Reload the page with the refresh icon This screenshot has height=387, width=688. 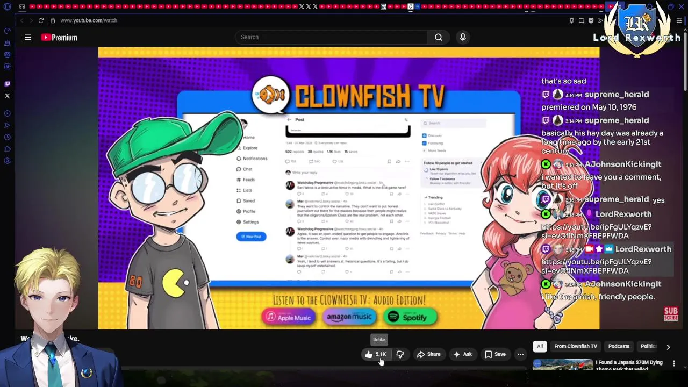[x=41, y=20]
